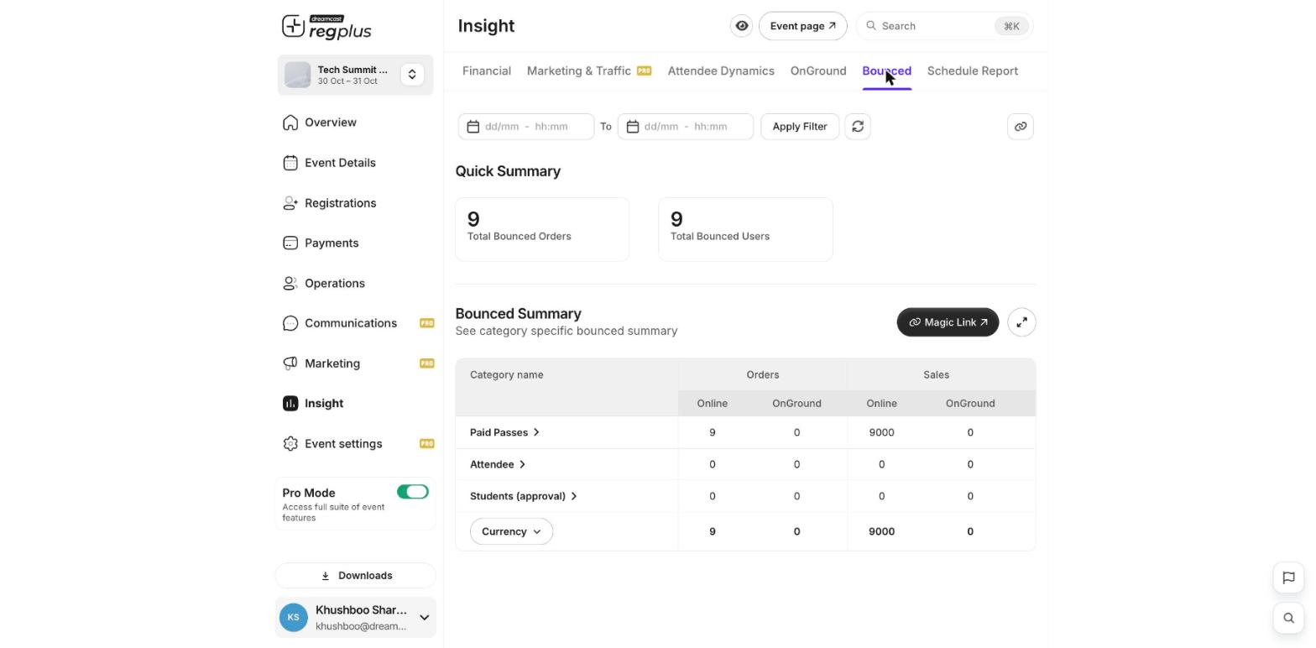Click the Marketing megaphone icon

tap(290, 363)
